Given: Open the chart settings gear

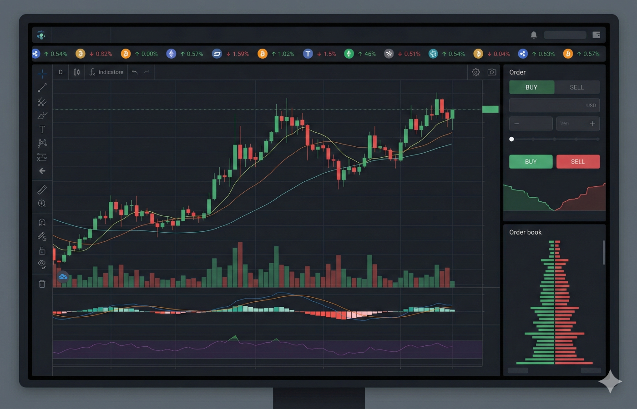Looking at the screenshot, I should 475,72.
